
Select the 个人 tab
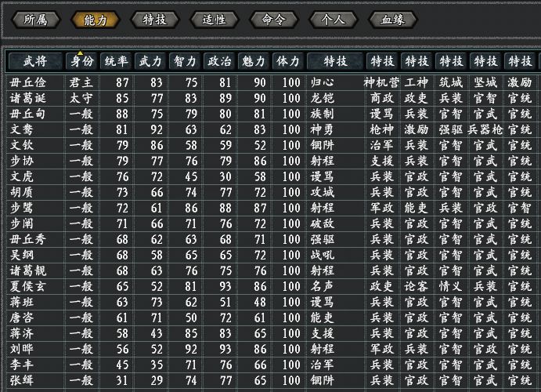click(x=334, y=20)
